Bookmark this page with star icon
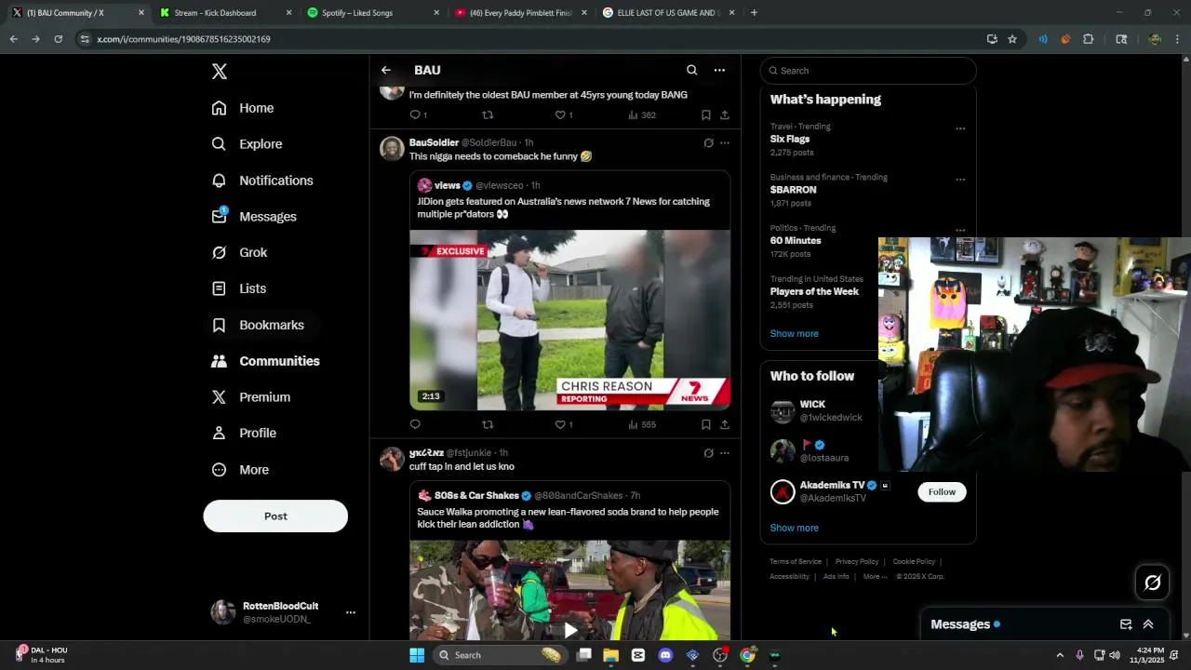Screen dimensions: 1191x670 (1012, 39)
